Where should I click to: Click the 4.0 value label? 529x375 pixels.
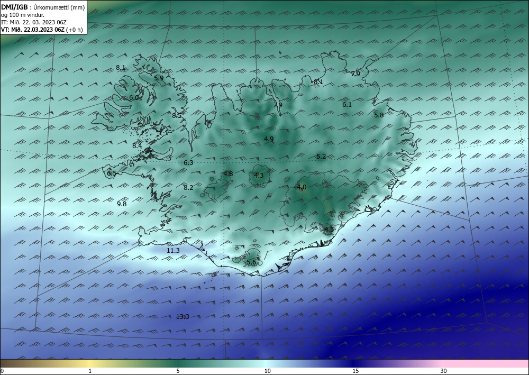[x=302, y=187]
